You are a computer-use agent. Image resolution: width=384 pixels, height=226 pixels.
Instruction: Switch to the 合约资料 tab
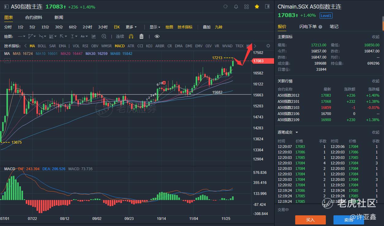pos(34,18)
